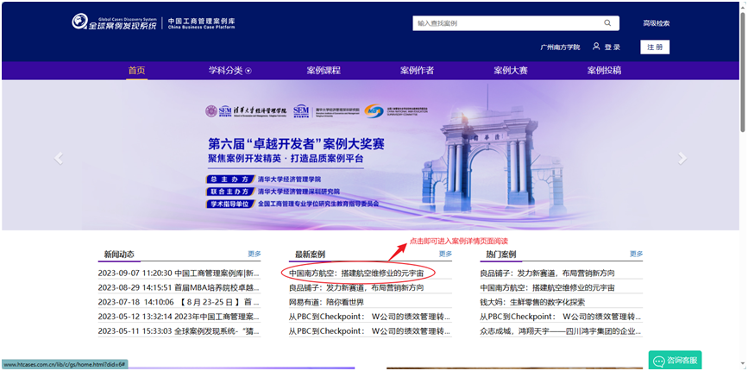Screen dimensions: 748x371
Task: Click 更多 beside 新闻动态
Action: (255, 254)
